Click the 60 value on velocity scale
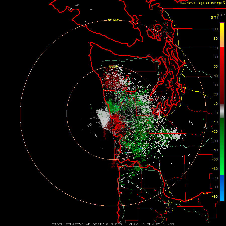 click(216, 57)
